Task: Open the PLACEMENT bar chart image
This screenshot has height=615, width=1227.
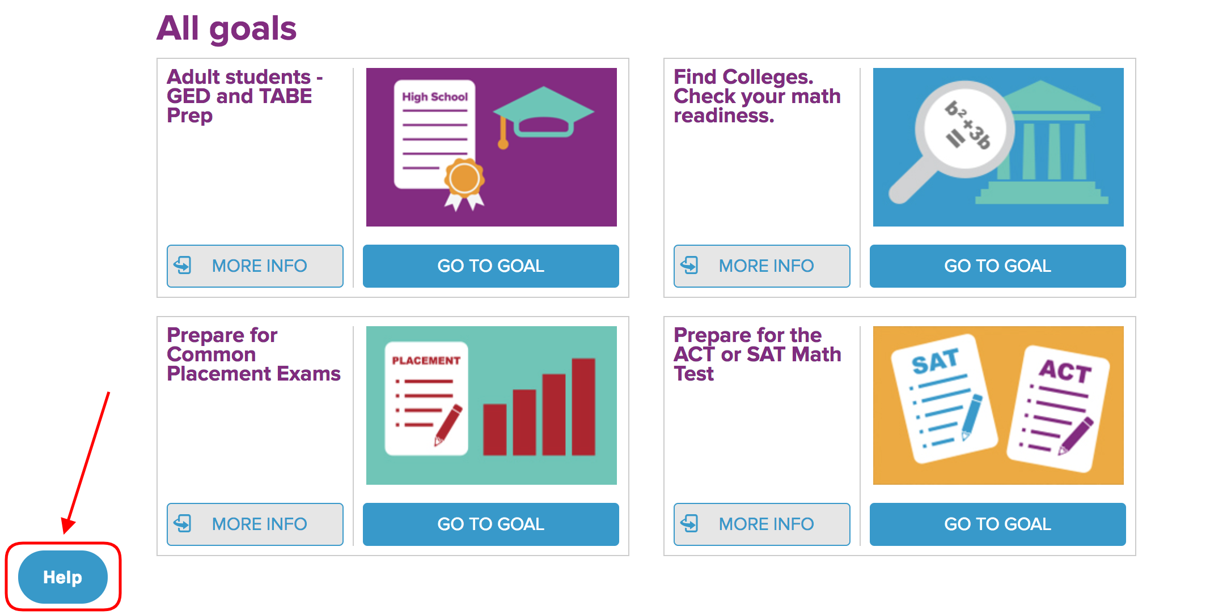Action: tap(492, 405)
